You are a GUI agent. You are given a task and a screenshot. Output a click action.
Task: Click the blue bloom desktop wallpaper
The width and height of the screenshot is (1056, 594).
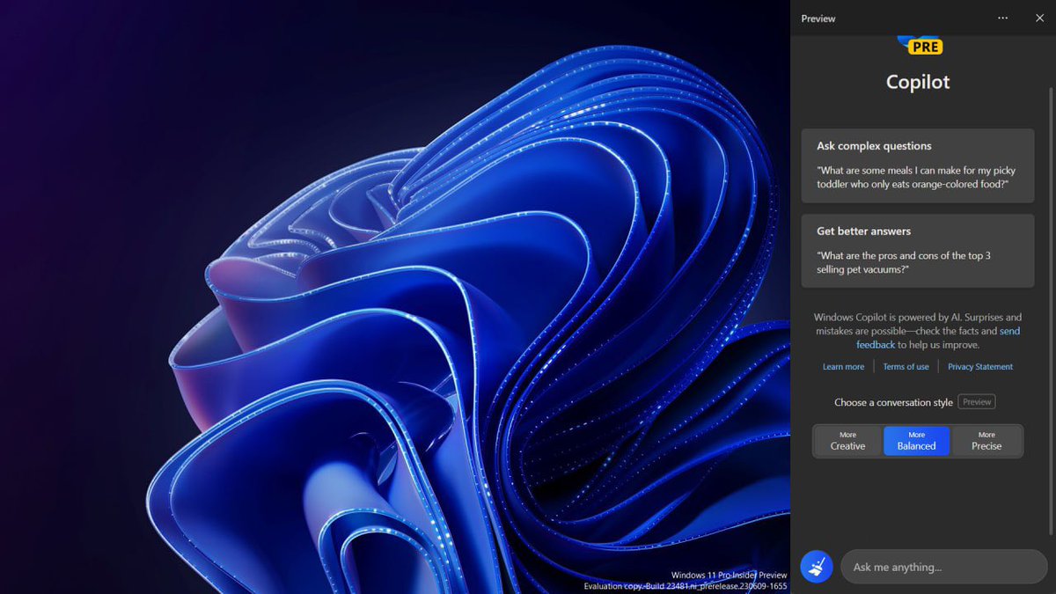pos(396,308)
